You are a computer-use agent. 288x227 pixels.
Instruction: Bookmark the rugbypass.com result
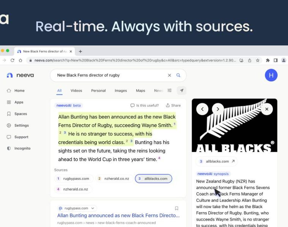point(176,208)
